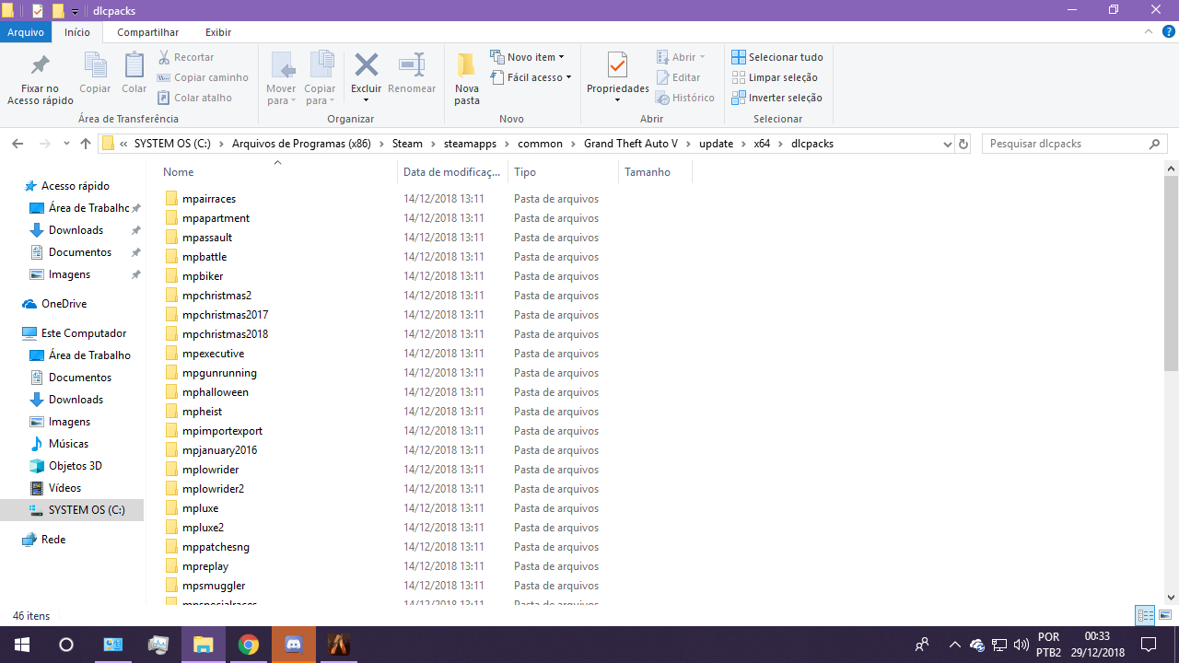1179x663 pixels.
Task: Open the Exibir ribbon tab
Action: click(x=218, y=32)
